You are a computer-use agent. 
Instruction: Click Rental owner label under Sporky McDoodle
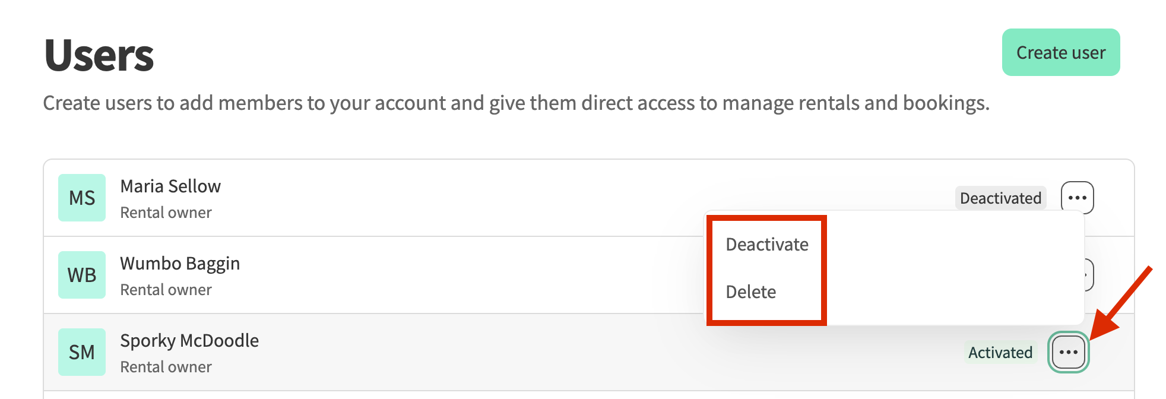[x=166, y=367]
